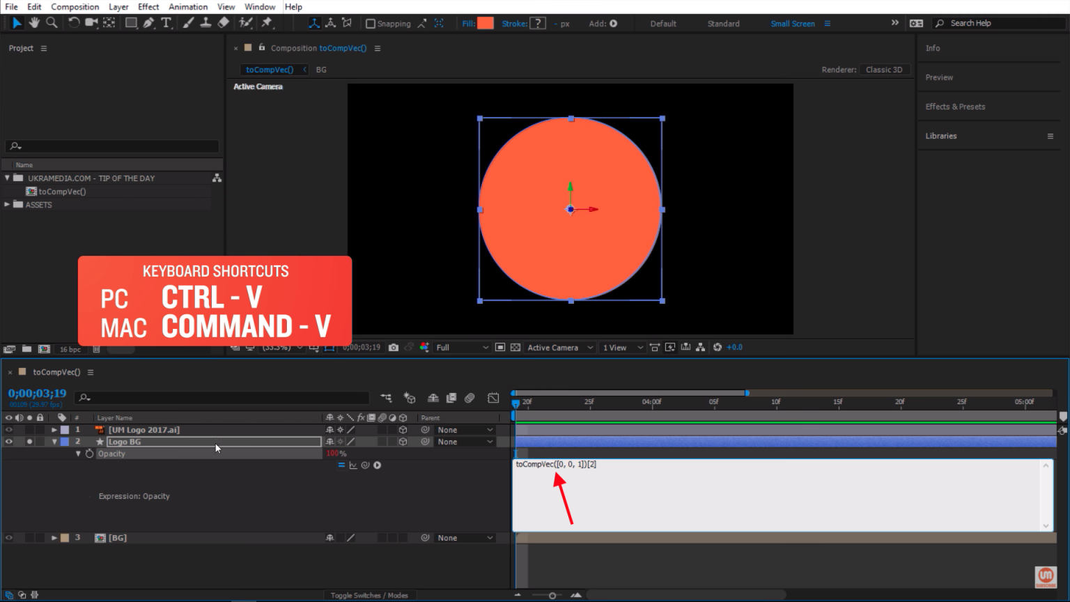Open Parent dropdown for BG layer

click(x=465, y=538)
